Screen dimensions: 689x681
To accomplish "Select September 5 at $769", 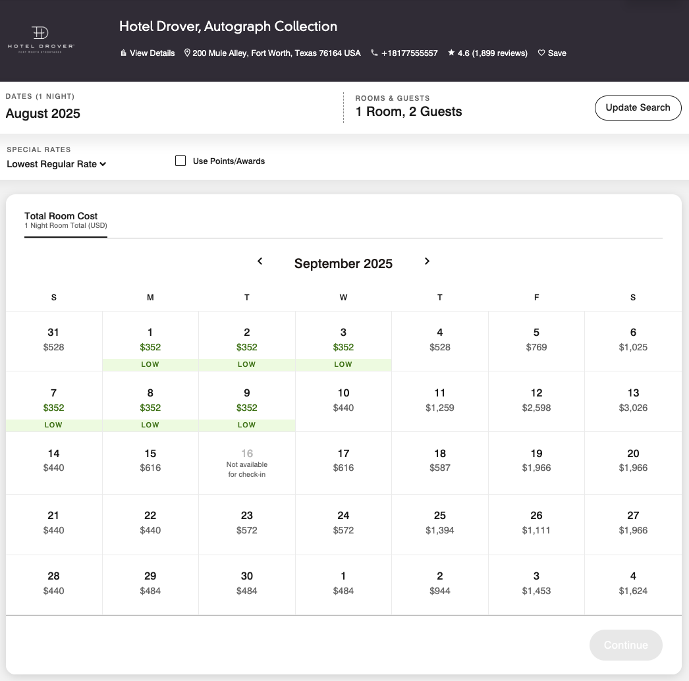I will coord(537,341).
